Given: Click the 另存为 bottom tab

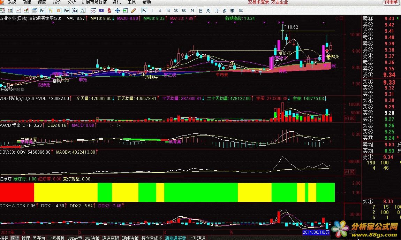Looking at the screenshot, I should tap(39, 238).
